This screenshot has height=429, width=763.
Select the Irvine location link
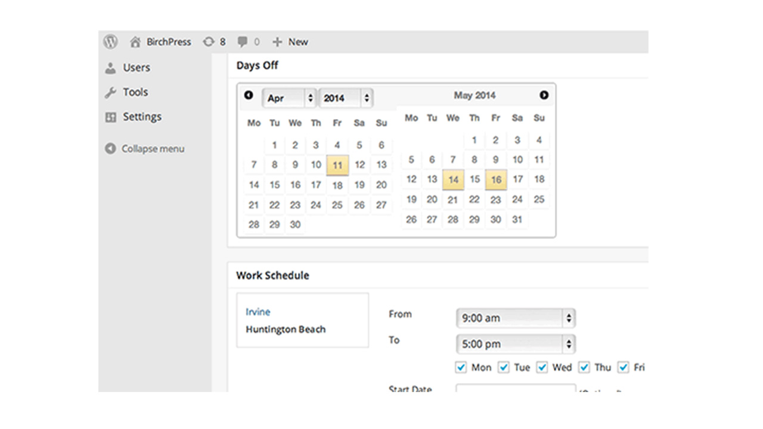click(258, 312)
